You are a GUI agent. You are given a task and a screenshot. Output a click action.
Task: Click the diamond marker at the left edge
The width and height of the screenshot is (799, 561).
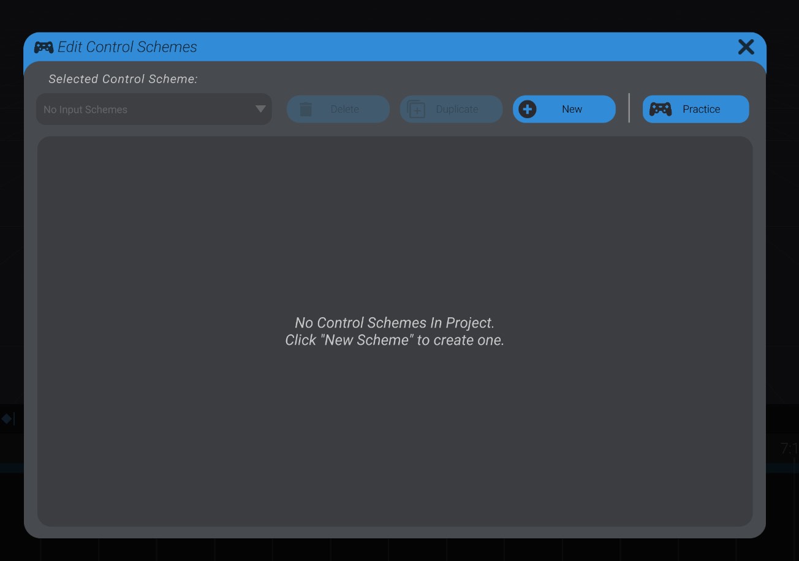pos(7,419)
